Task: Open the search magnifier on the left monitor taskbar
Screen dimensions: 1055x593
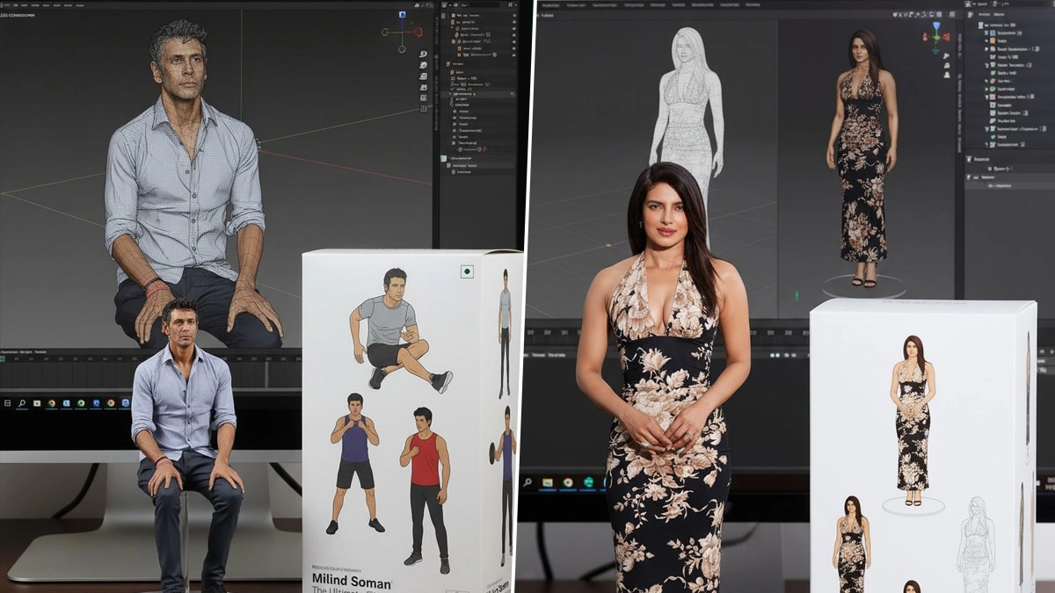Action: (x=22, y=403)
